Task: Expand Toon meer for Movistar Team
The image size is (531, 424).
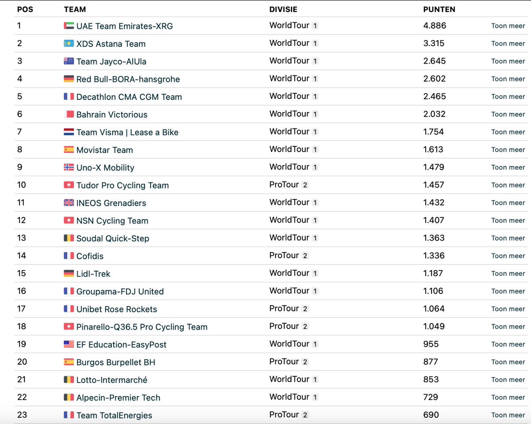Action: tap(508, 150)
